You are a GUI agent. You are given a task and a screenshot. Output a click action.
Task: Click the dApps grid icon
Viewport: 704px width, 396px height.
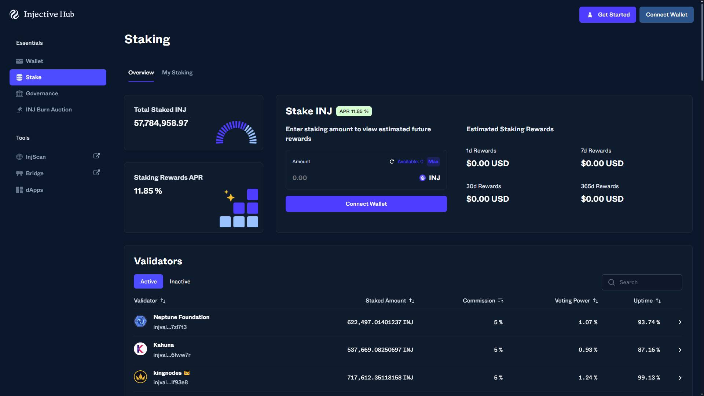[x=19, y=190]
